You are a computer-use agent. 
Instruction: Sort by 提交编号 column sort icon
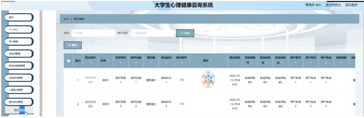(90, 63)
